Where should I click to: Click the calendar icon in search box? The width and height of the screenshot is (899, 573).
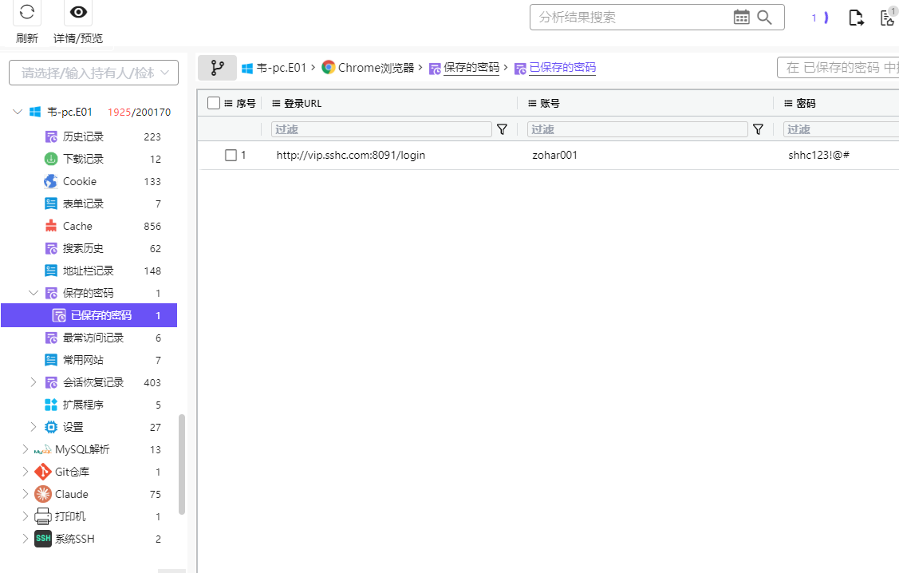741,18
